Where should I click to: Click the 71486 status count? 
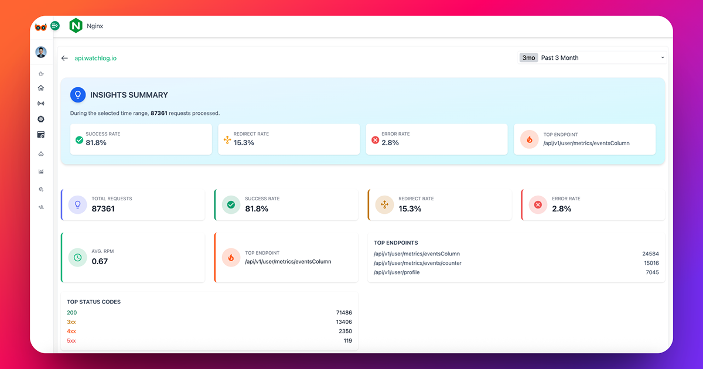tap(344, 313)
